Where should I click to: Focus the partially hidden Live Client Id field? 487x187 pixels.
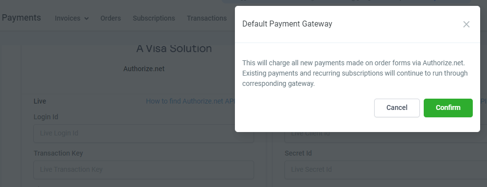[x=386, y=135]
